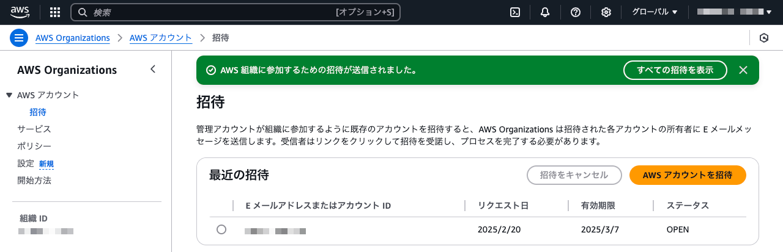Screen dimensions: 783x252
Task: Open the notifications bell
Action: 545,12
